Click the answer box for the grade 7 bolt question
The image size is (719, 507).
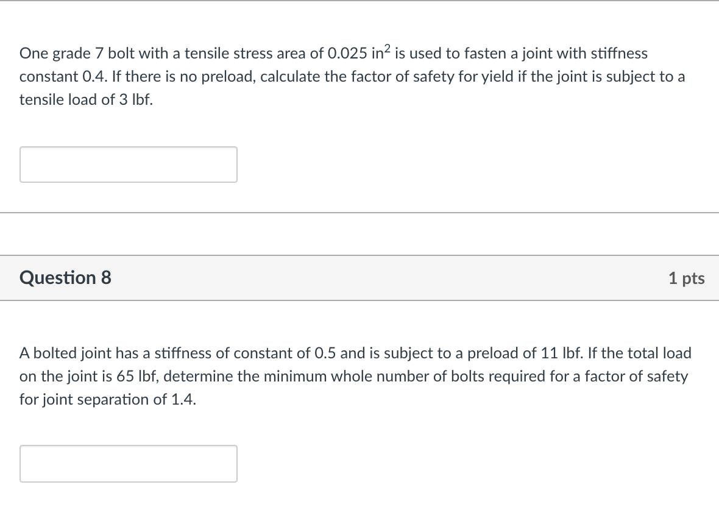(x=128, y=164)
